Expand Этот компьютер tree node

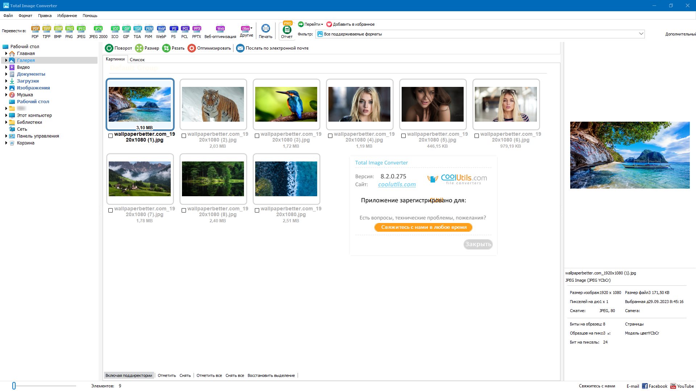pos(6,115)
